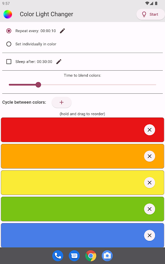
Task: Remove the red color with X
Action: (x=149, y=130)
